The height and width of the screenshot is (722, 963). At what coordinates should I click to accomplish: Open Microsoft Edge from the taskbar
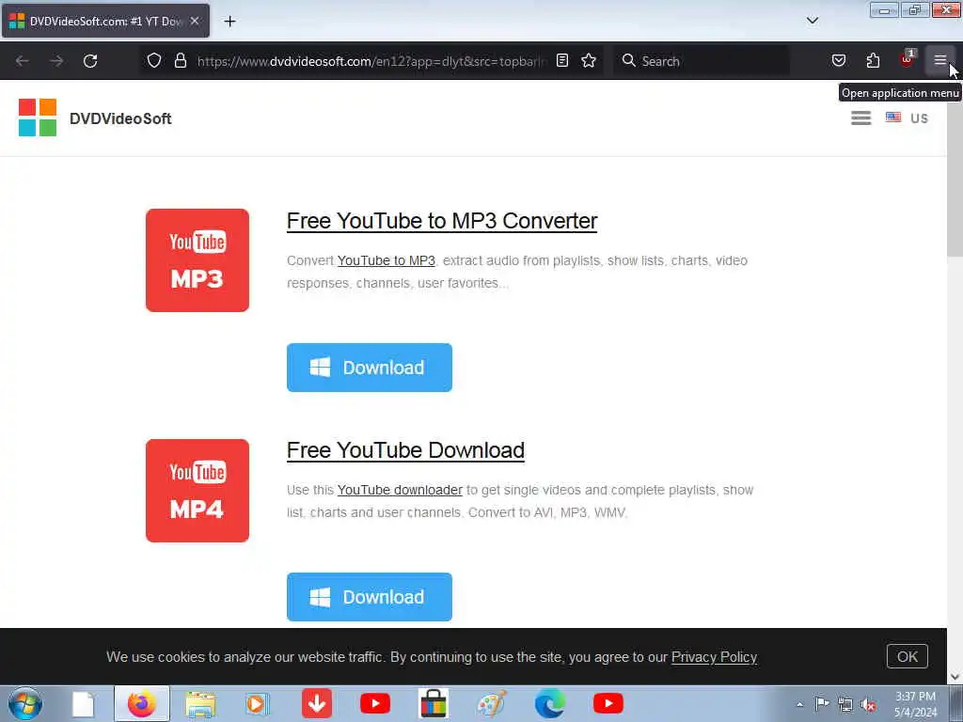coord(549,703)
